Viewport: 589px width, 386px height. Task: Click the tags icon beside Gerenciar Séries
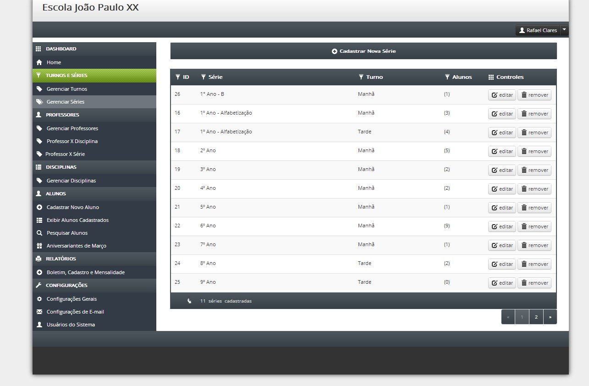click(39, 102)
